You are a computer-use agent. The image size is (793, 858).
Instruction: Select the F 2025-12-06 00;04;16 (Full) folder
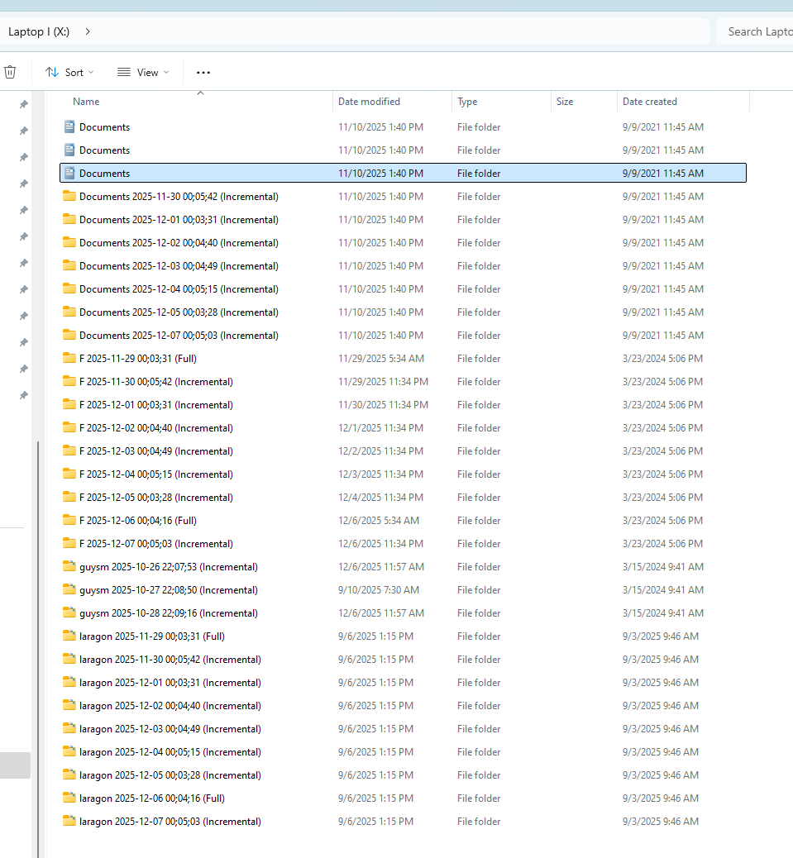[x=137, y=521]
